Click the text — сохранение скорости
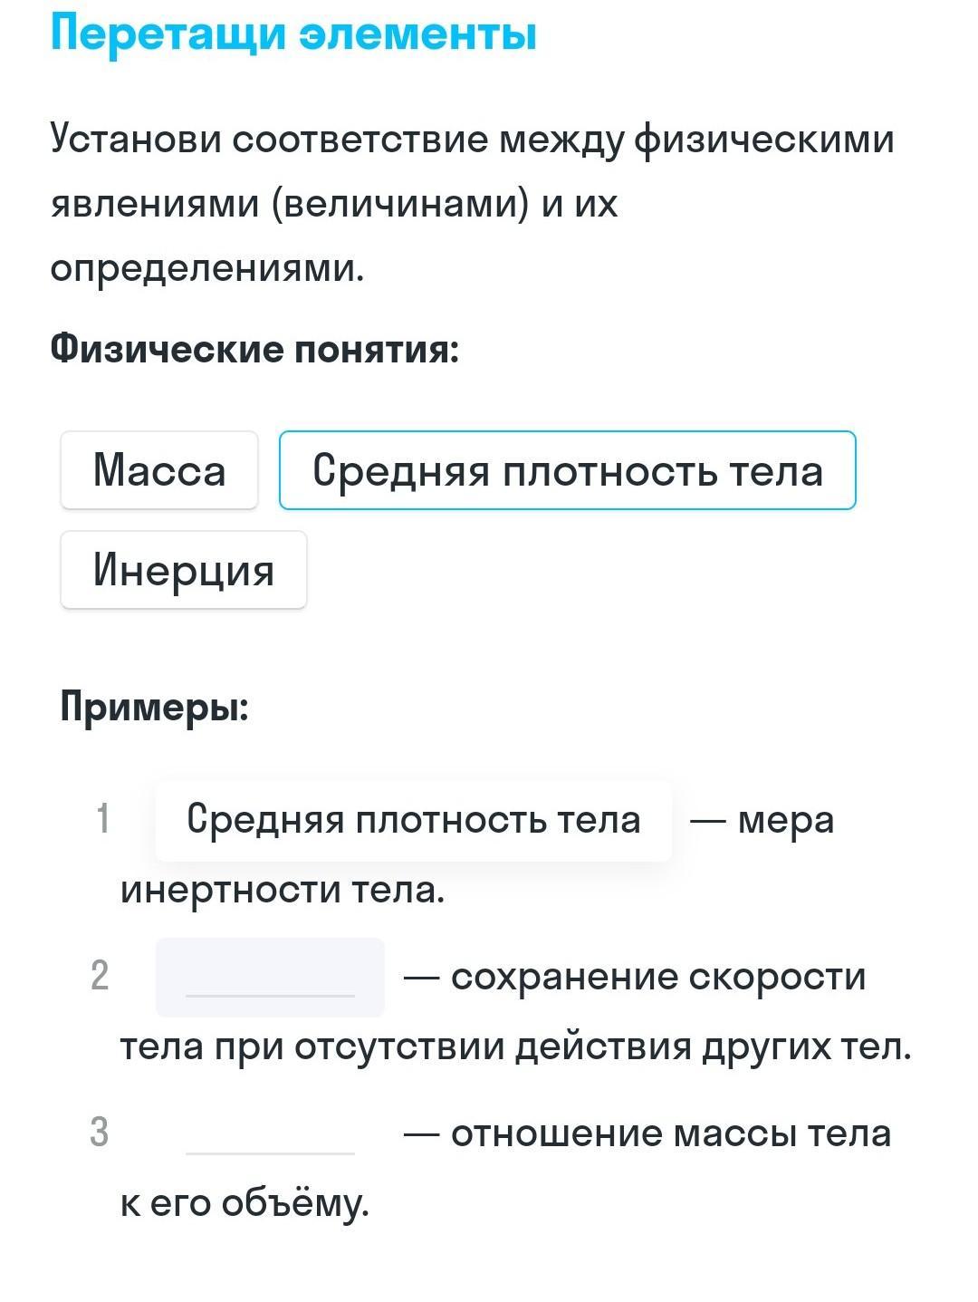The height and width of the screenshot is (1302, 978). click(x=635, y=977)
